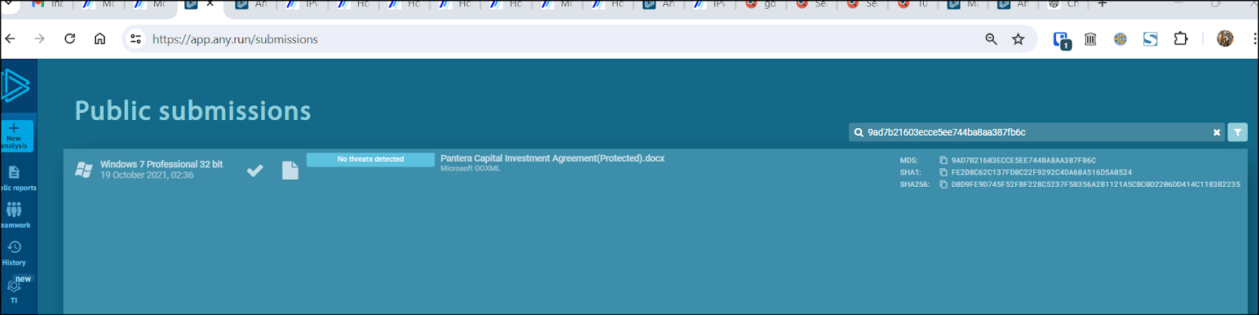The image size is (1259, 315).
Task: Click the magnifier icon in the hash search
Action: click(x=858, y=133)
